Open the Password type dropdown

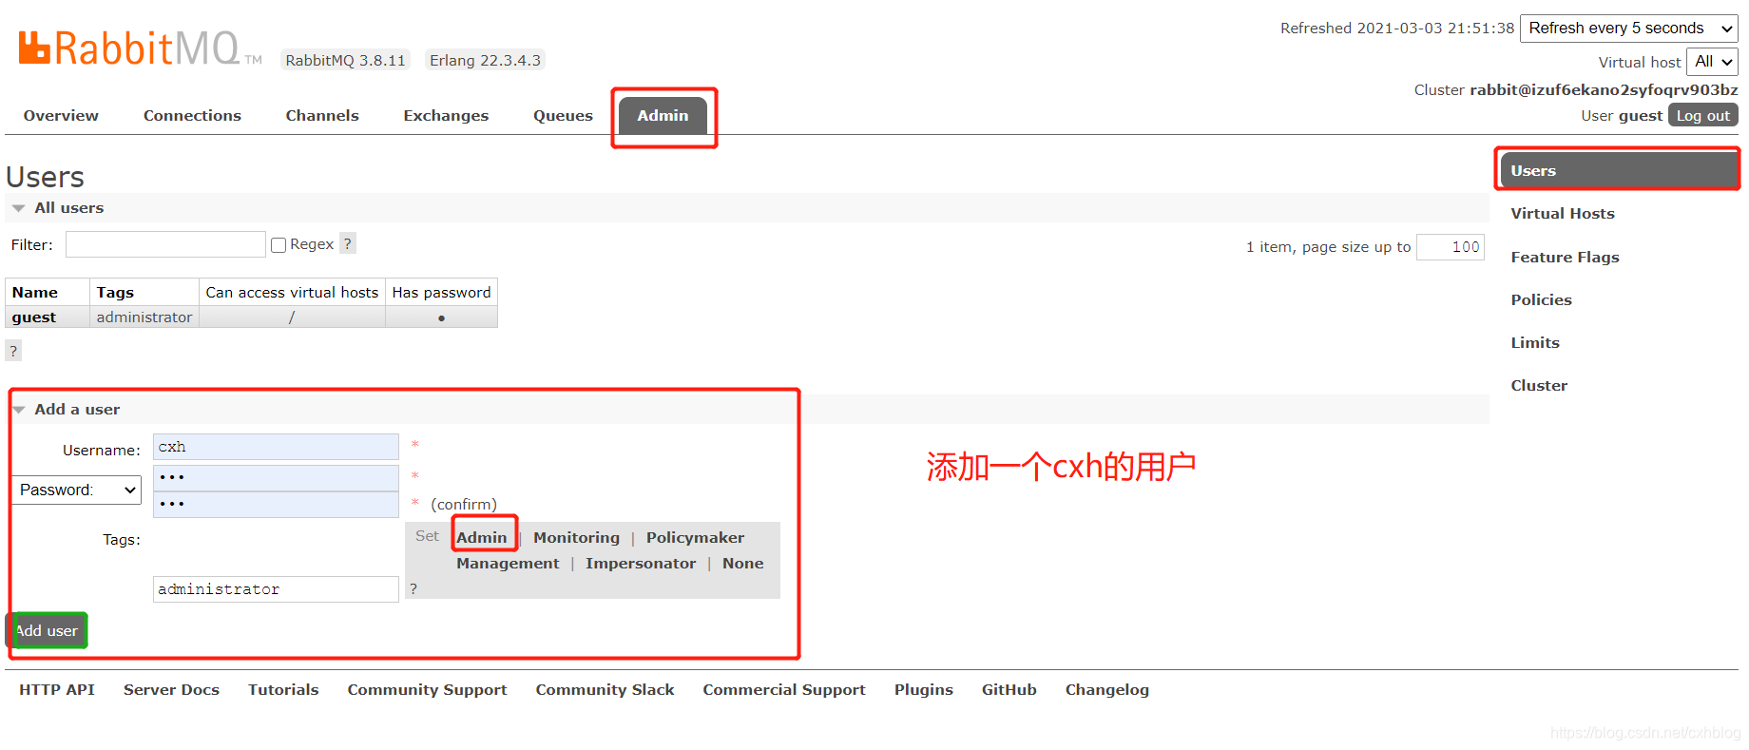pyautogui.click(x=76, y=490)
